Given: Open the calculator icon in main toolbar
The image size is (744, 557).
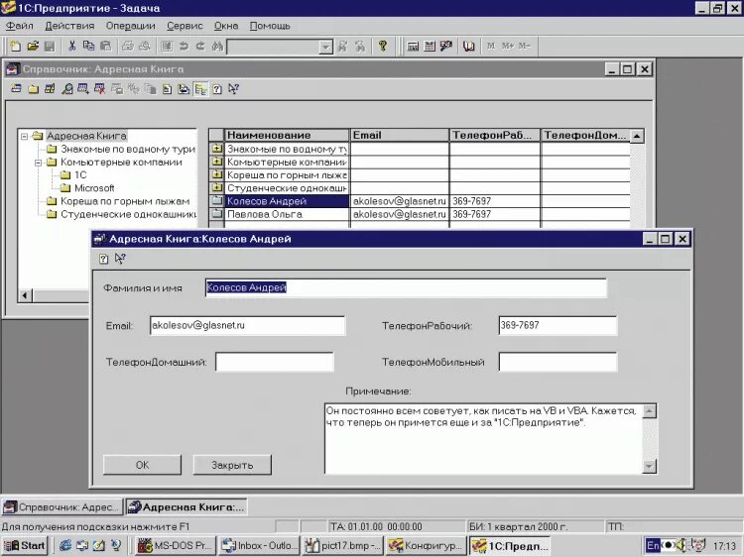Looking at the screenshot, I should [x=413, y=46].
